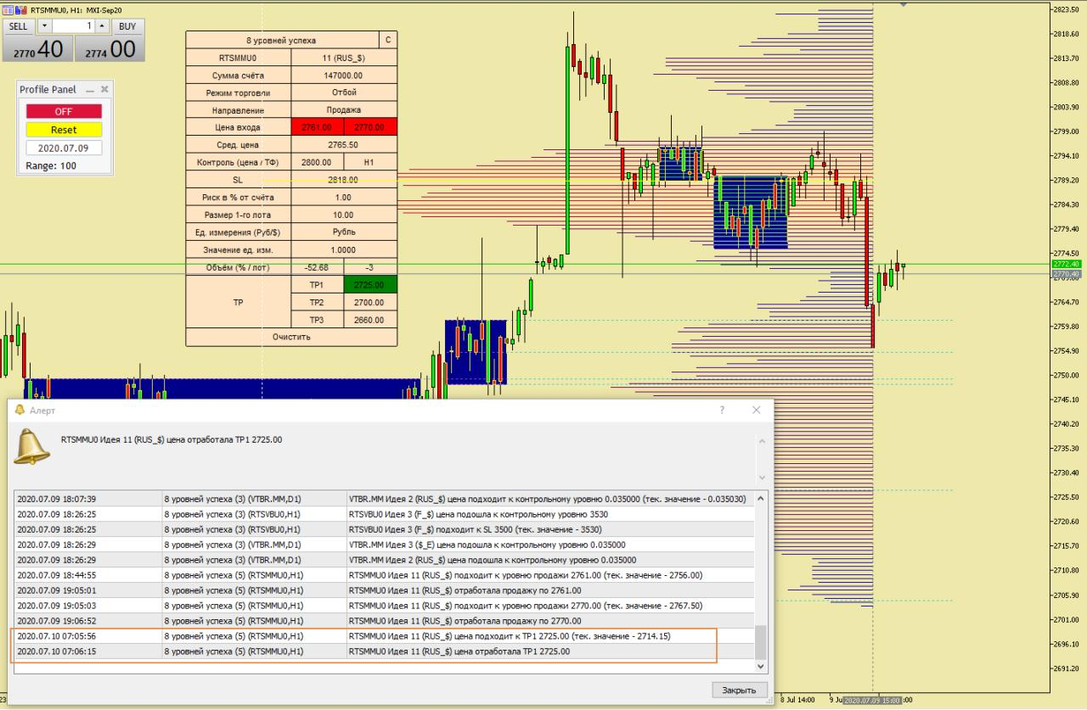Increase lot volume with up arrow

tap(103, 26)
